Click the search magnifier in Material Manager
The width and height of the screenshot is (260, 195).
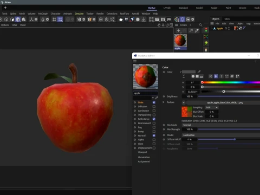200,25
